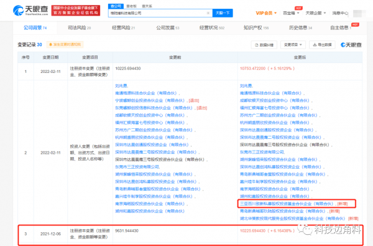The image size is (373, 246).
Task: Open 东莞市三正投资有限公司 in 变更后 column
Action: point(262,152)
